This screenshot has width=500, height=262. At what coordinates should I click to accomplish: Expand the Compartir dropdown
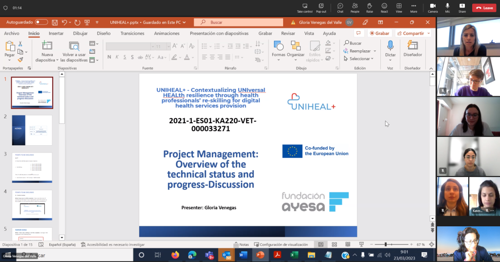pyautogui.click(x=429, y=33)
